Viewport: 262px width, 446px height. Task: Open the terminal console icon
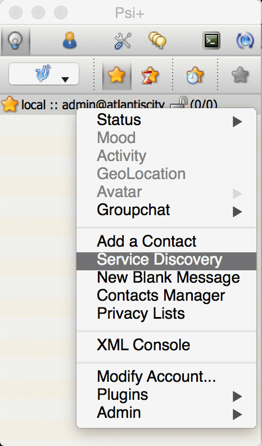212,41
